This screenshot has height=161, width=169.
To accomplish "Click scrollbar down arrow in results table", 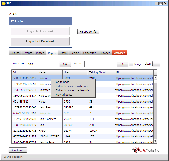I will [155, 141].
